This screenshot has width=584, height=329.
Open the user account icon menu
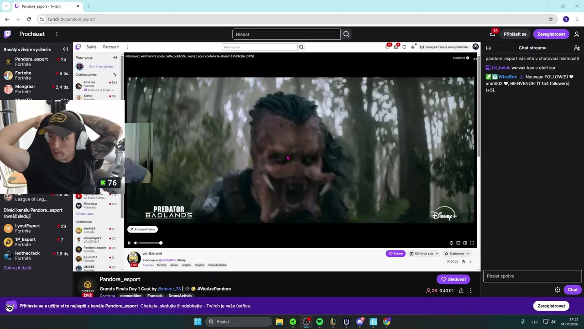pyautogui.click(x=577, y=34)
